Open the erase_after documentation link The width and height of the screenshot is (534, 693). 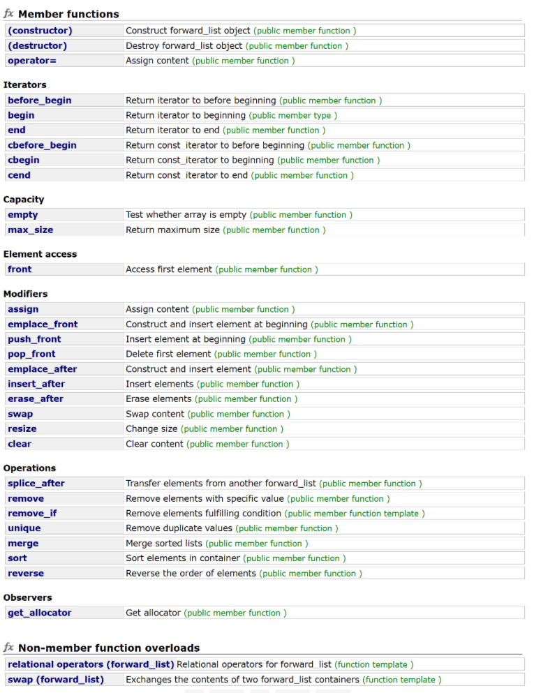pos(36,398)
